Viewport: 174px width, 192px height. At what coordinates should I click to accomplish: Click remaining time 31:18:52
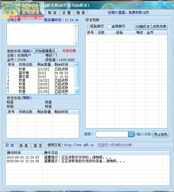click(61, 77)
